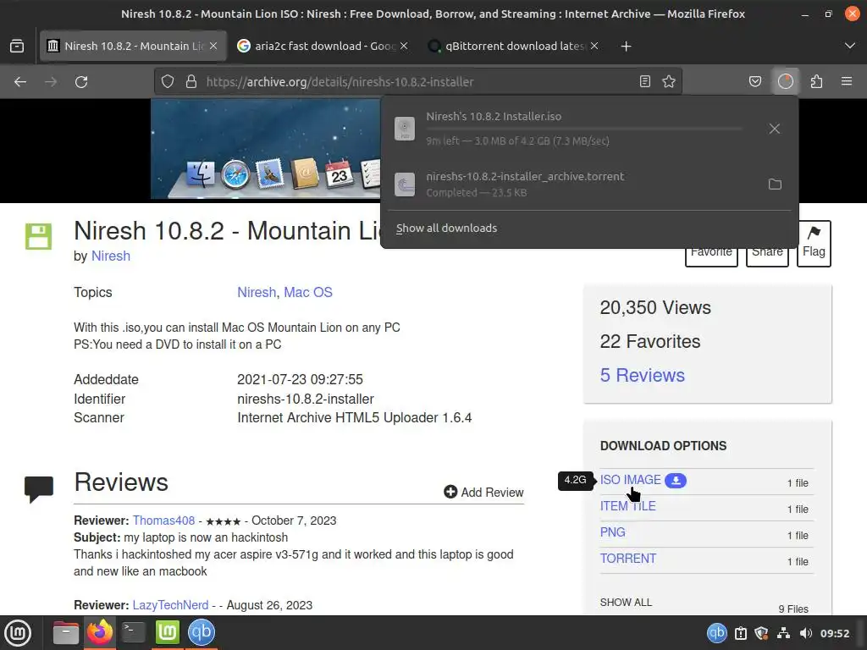Image resolution: width=867 pixels, height=650 pixels.
Task: Open the volume speaker tray icon
Action: tap(806, 633)
